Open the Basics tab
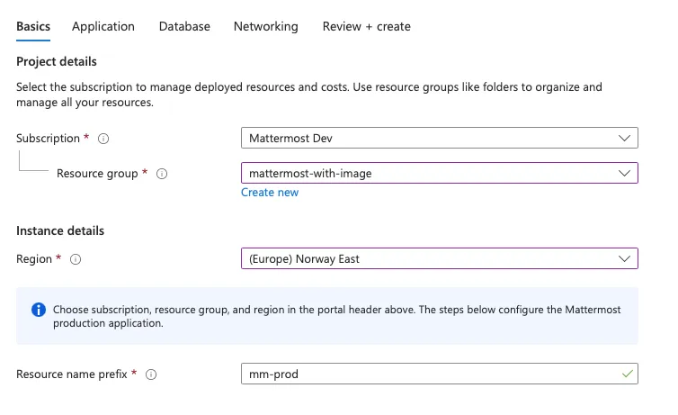678x415 pixels. 33,26
